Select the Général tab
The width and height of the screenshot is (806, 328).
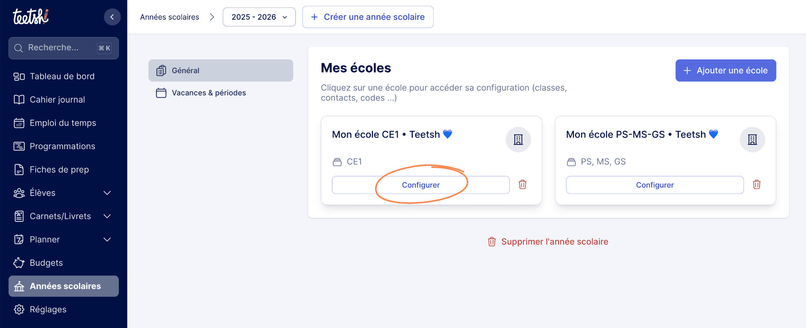(185, 70)
